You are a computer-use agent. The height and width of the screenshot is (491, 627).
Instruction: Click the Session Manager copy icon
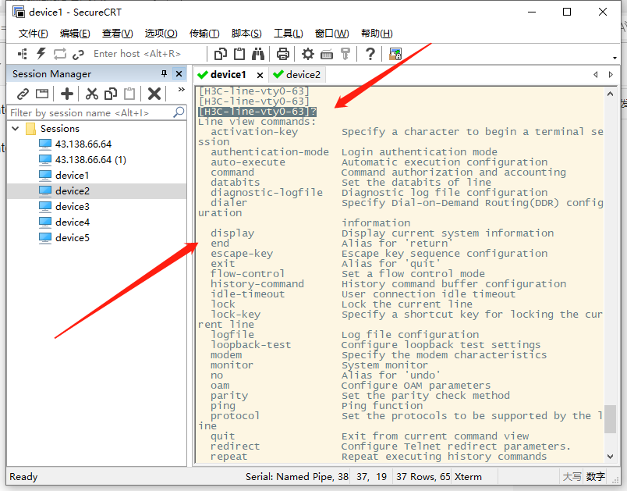[x=111, y=94]
